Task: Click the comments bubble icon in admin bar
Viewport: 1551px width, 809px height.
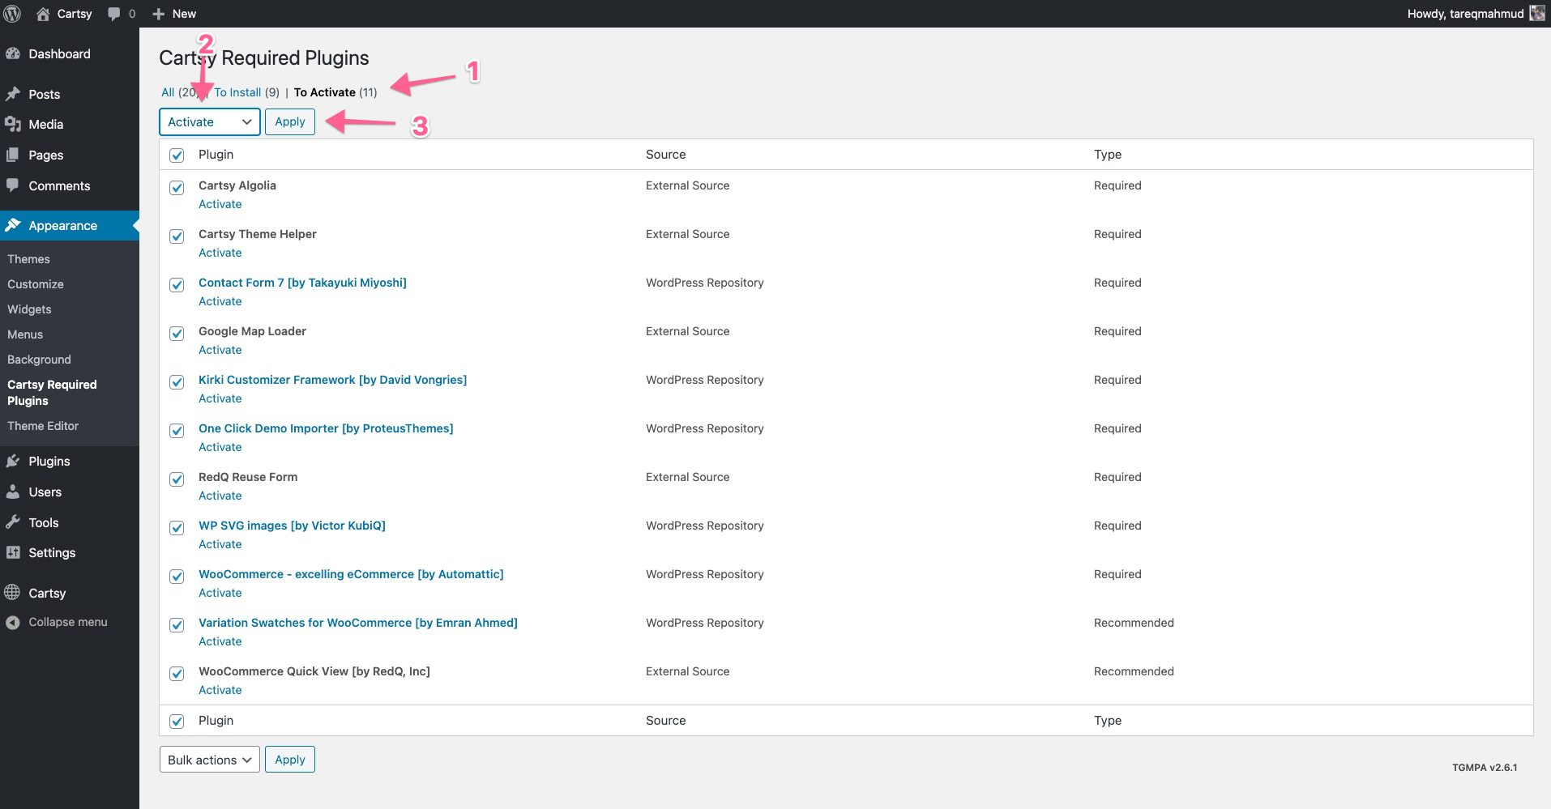Action: click(x=114, y=14)
